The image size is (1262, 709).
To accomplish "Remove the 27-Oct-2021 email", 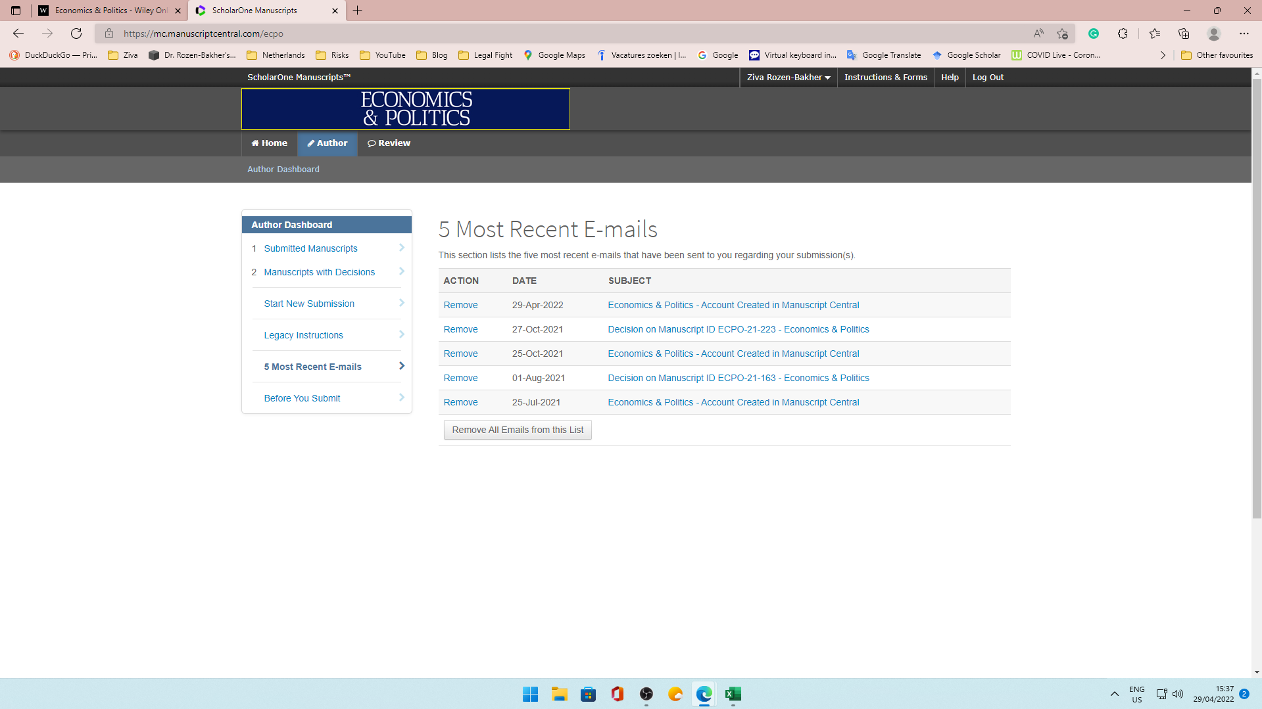I will point(460,329).
